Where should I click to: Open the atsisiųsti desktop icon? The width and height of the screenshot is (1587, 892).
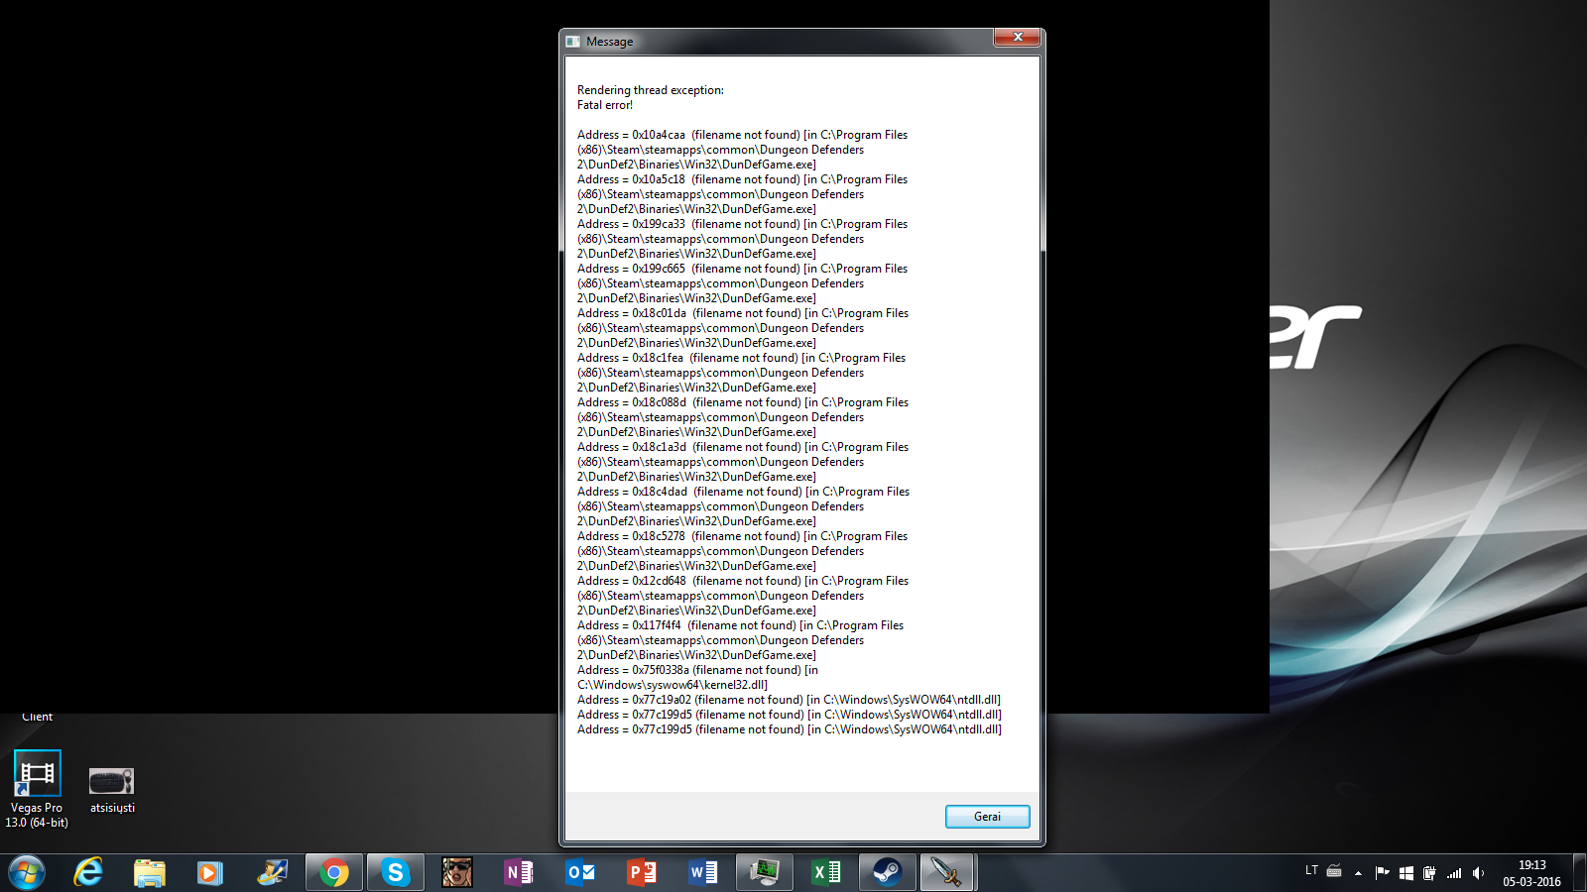click(112, 790)
